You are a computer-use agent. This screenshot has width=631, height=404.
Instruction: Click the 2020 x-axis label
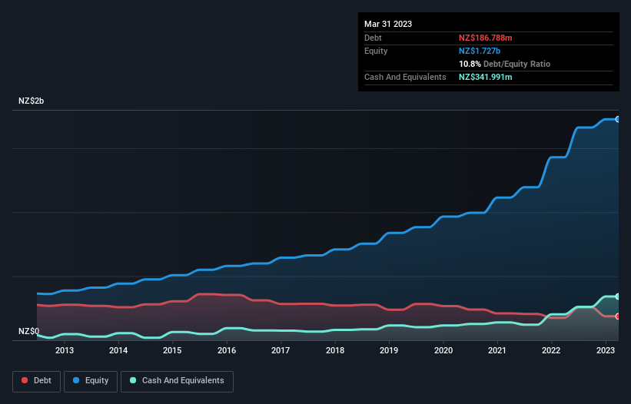click(x=443, y=350)
